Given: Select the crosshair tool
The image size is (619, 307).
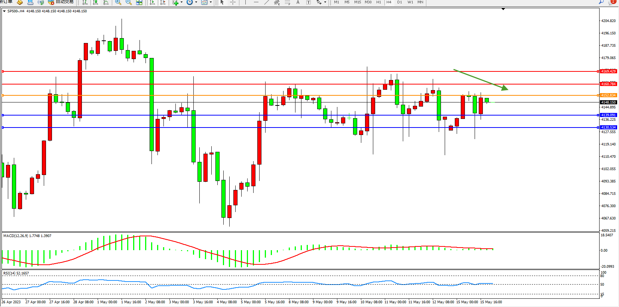Looking at the screenshot, I should [233, 2].
